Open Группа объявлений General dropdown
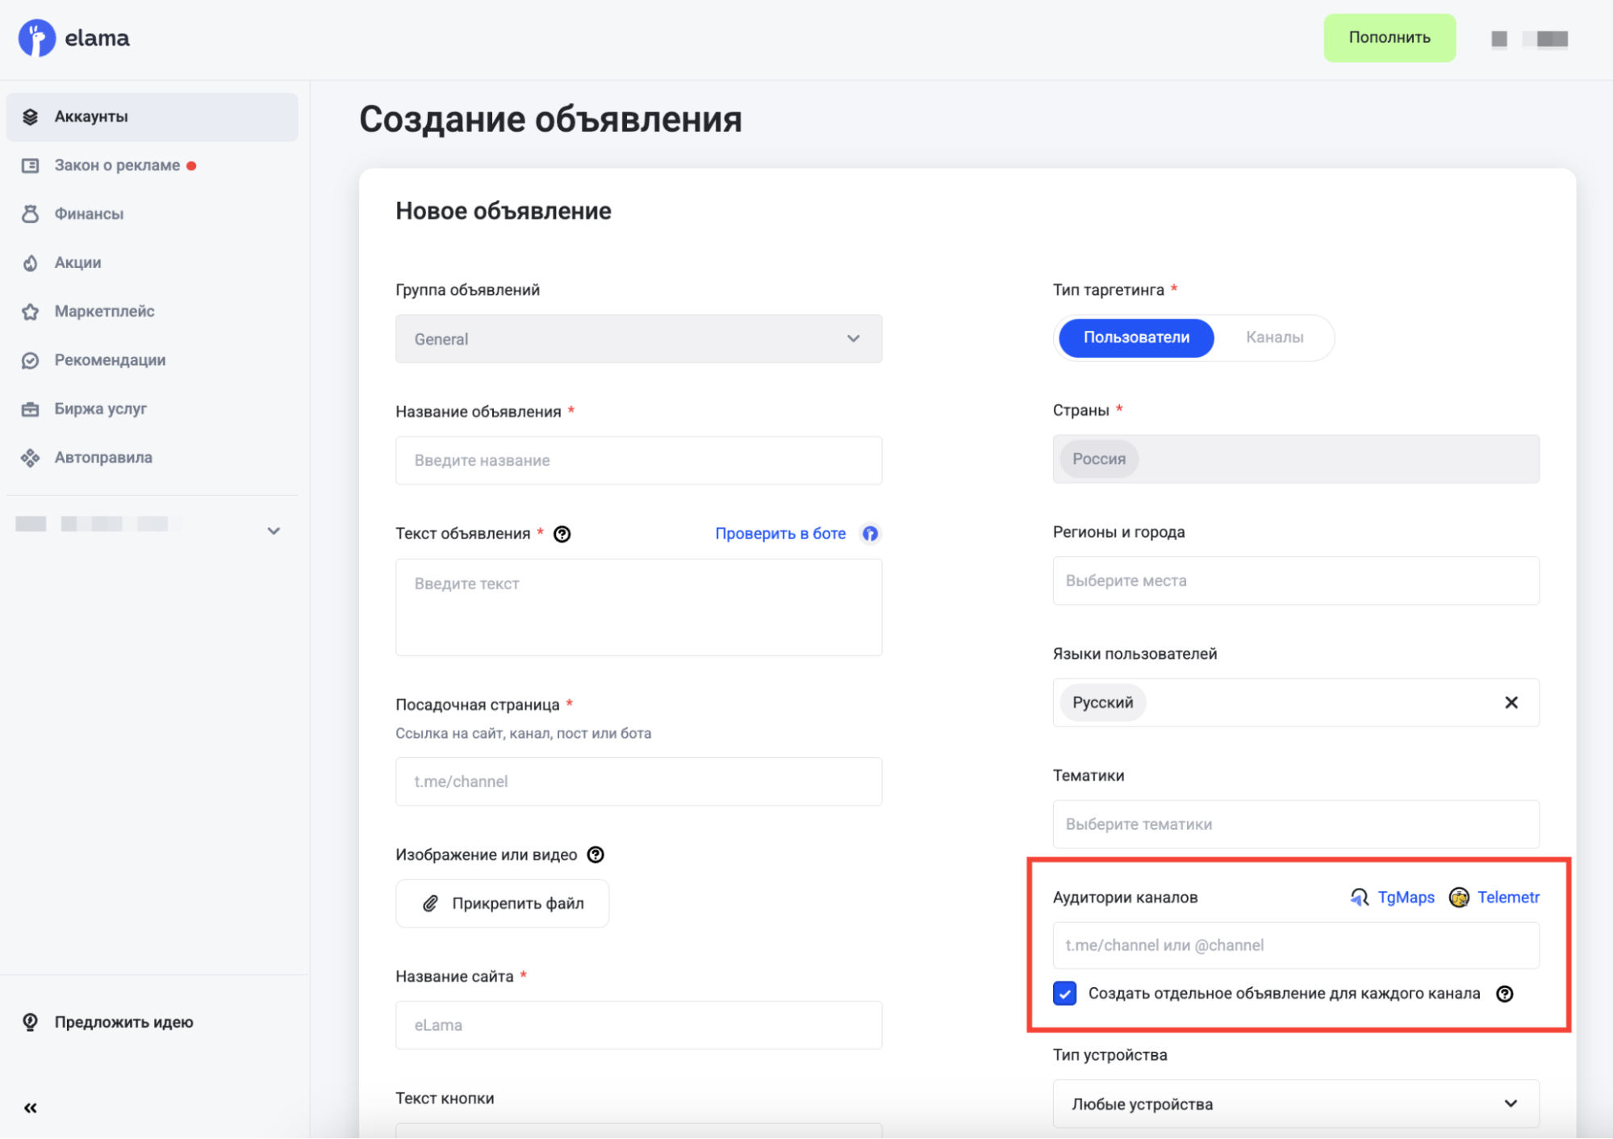The width and height of the screenshot is (1613, 1139). click(638, 339)
